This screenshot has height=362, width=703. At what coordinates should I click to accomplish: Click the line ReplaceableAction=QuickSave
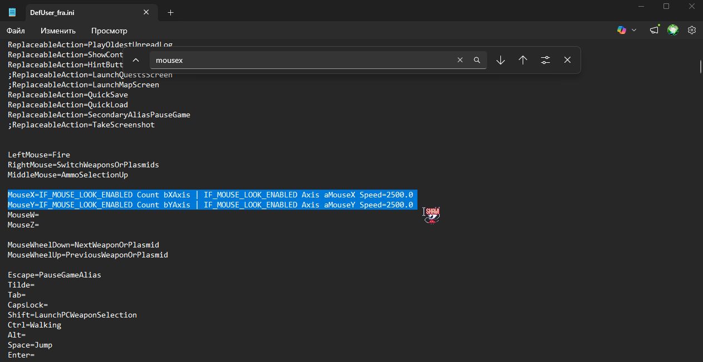68,95
